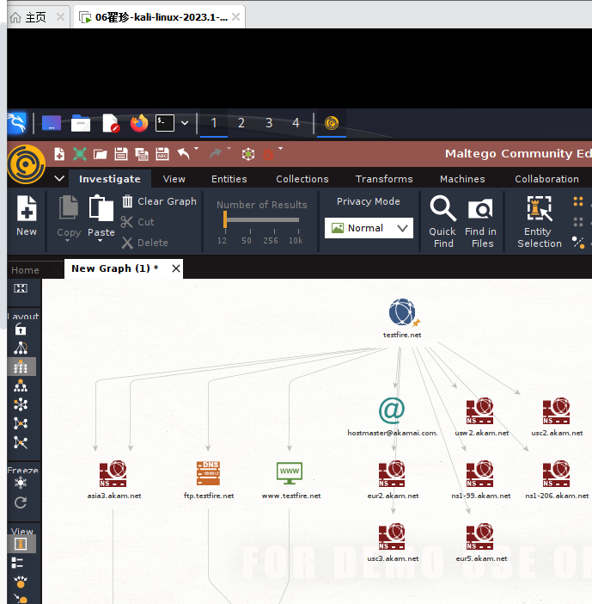Click the percent-like selection icon with orange dot
The height and width of the screenshot is (604, 592).
click(578, 243)
